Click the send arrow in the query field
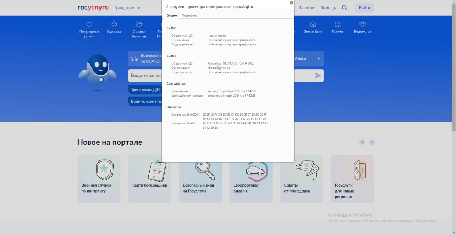Image resolution: width=456 pixels, height=235 pixels. 318,76
